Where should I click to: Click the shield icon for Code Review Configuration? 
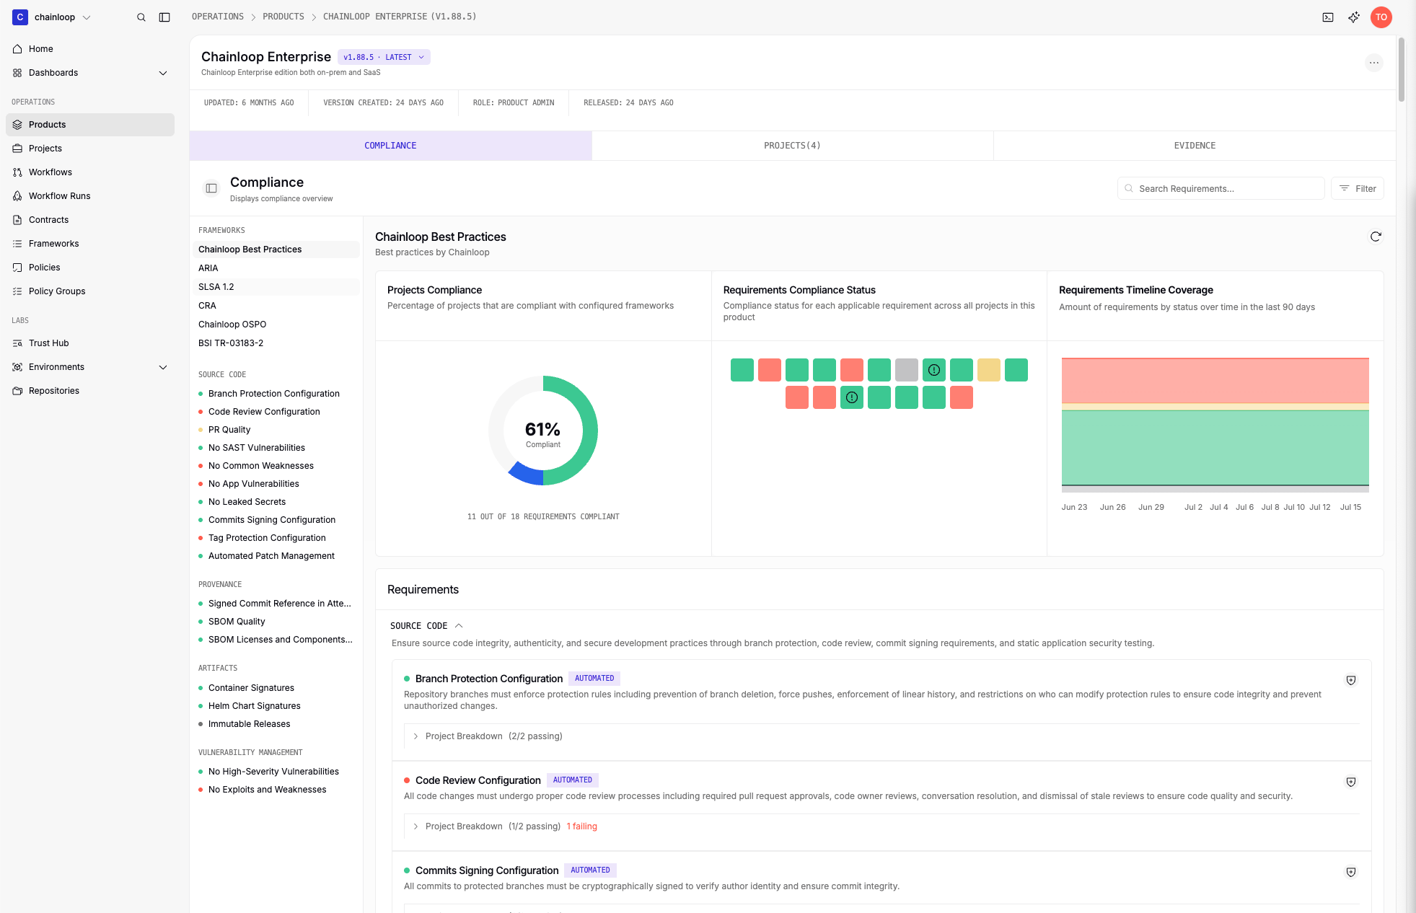coord(1351,782)
